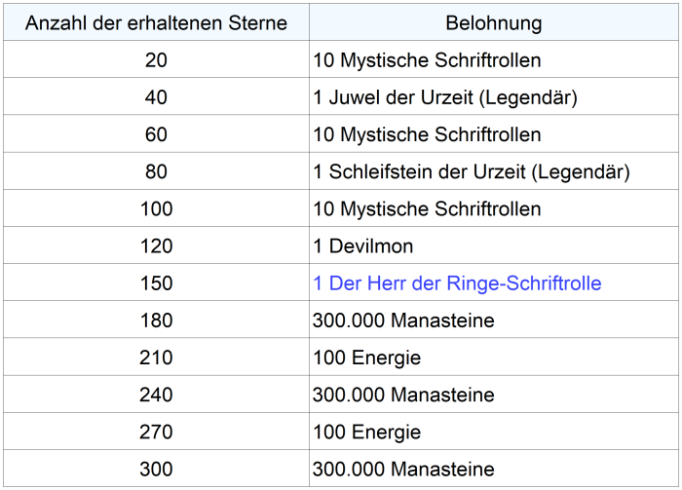Click the 150 stars cell
682x490 pixels.
click(156, 283)
